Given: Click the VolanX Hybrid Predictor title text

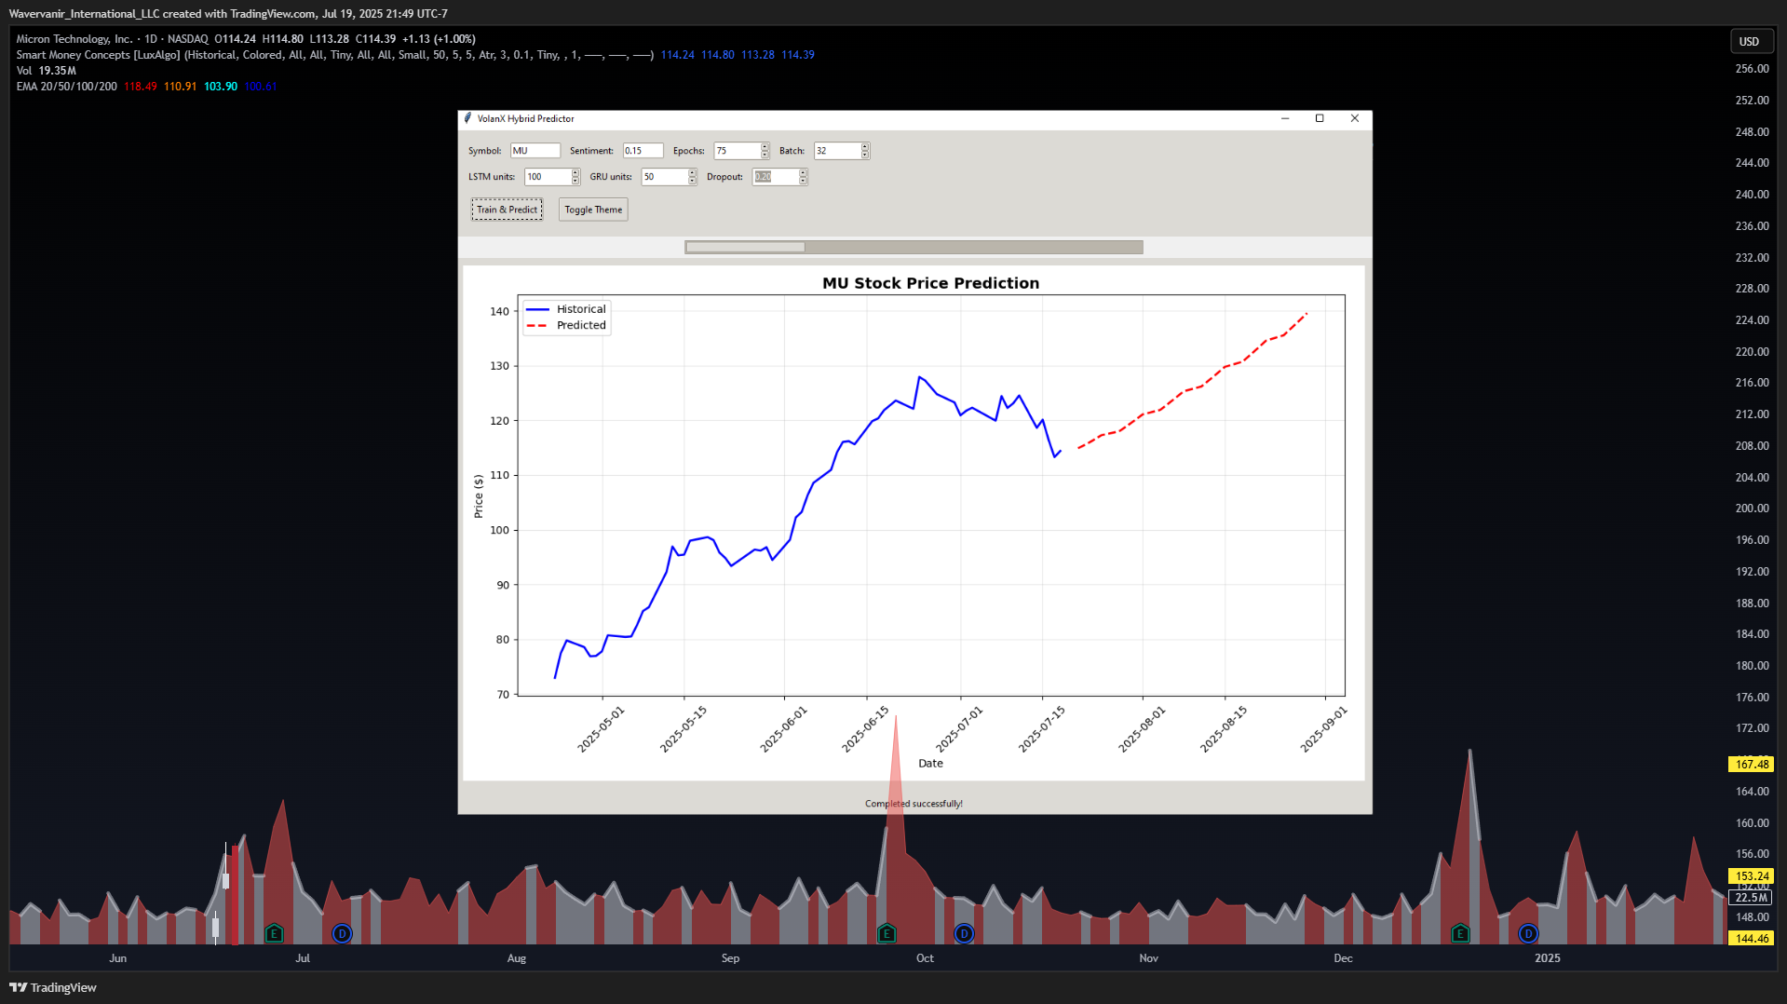Looking at the screenshot, I should pos(525,118).
